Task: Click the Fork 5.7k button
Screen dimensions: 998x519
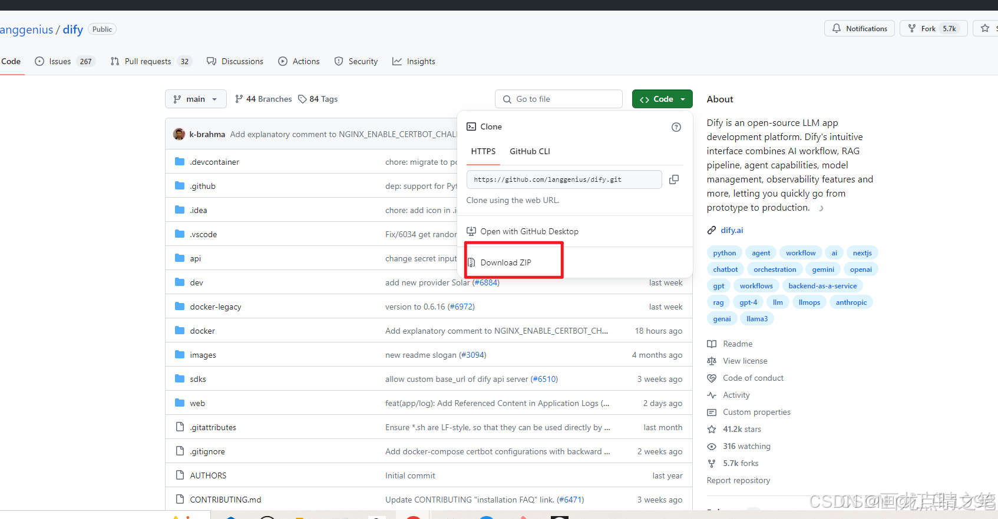Action: 934,28
